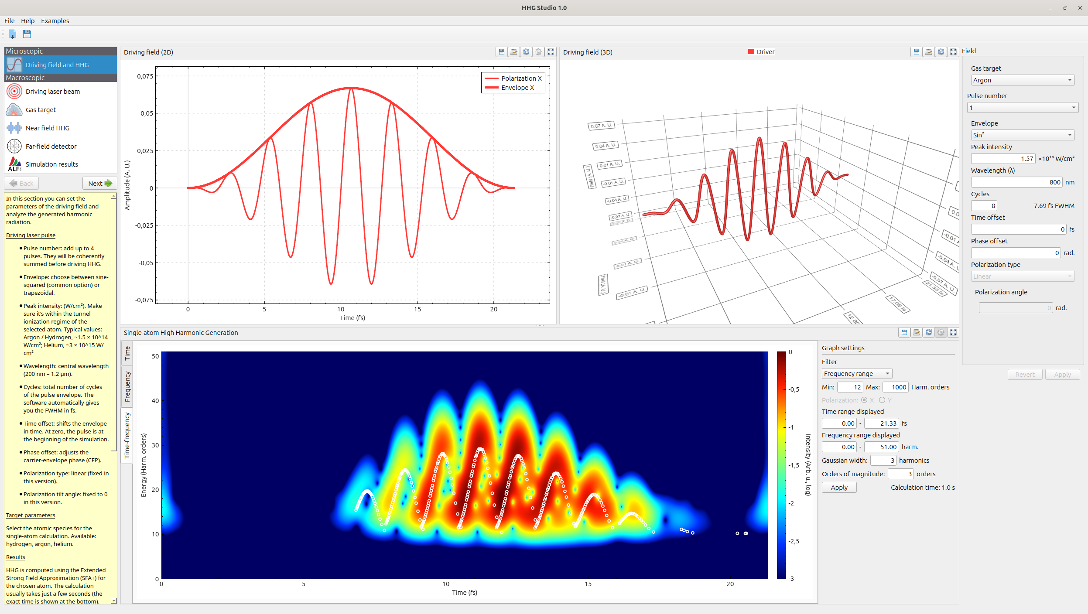
Task: Click refresh icon in Driving field (3D) panel
Action: 941,52
